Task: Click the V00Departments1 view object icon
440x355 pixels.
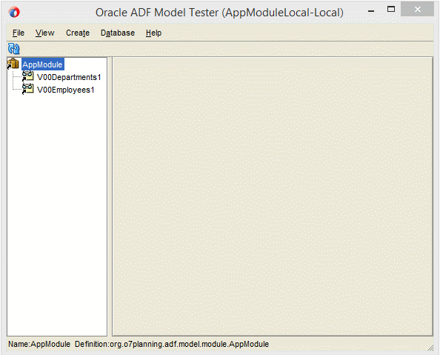Action: click(x=28, y=76)
